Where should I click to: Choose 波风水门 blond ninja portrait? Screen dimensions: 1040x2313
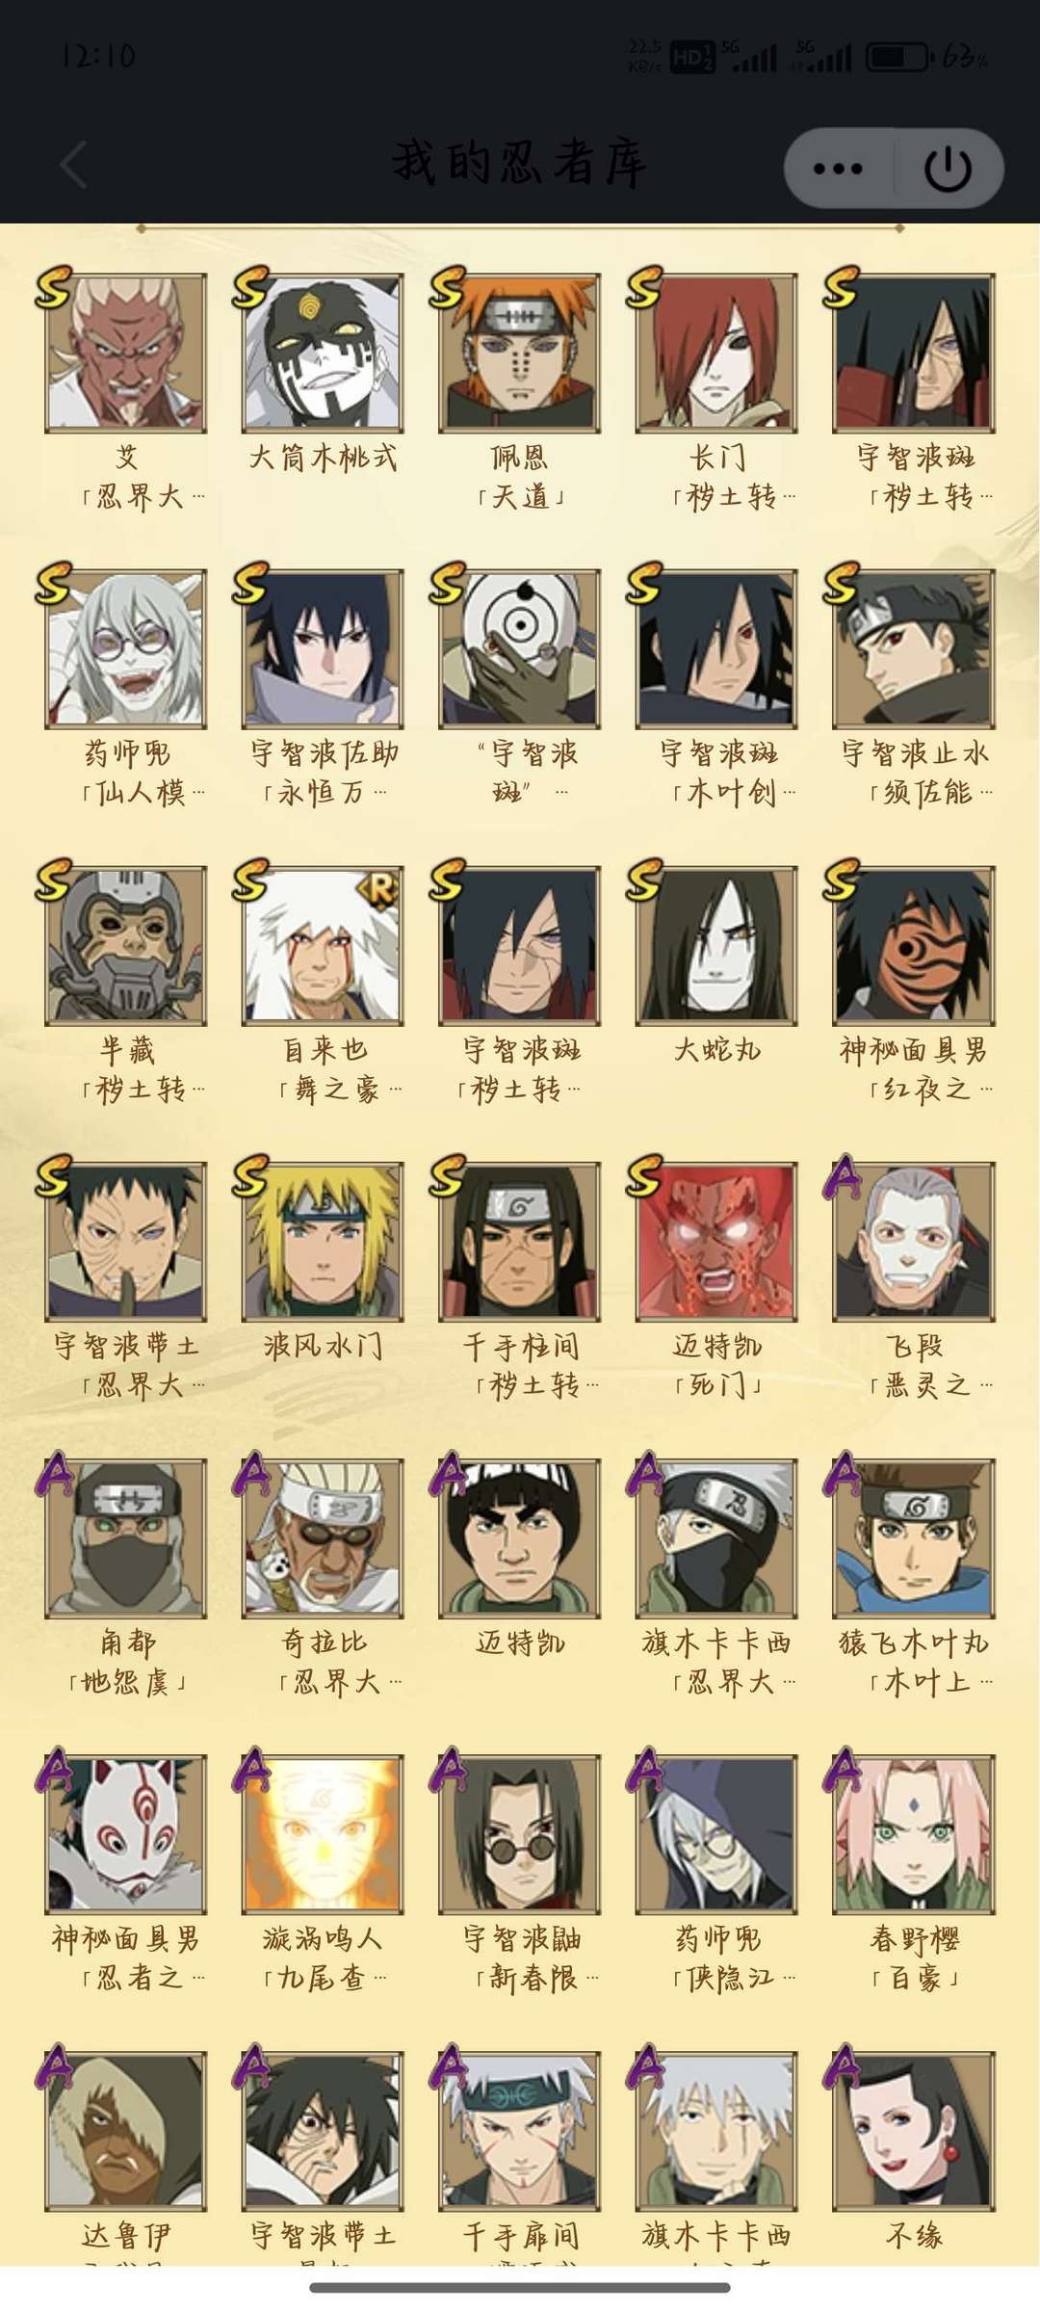click(323, 1241)
